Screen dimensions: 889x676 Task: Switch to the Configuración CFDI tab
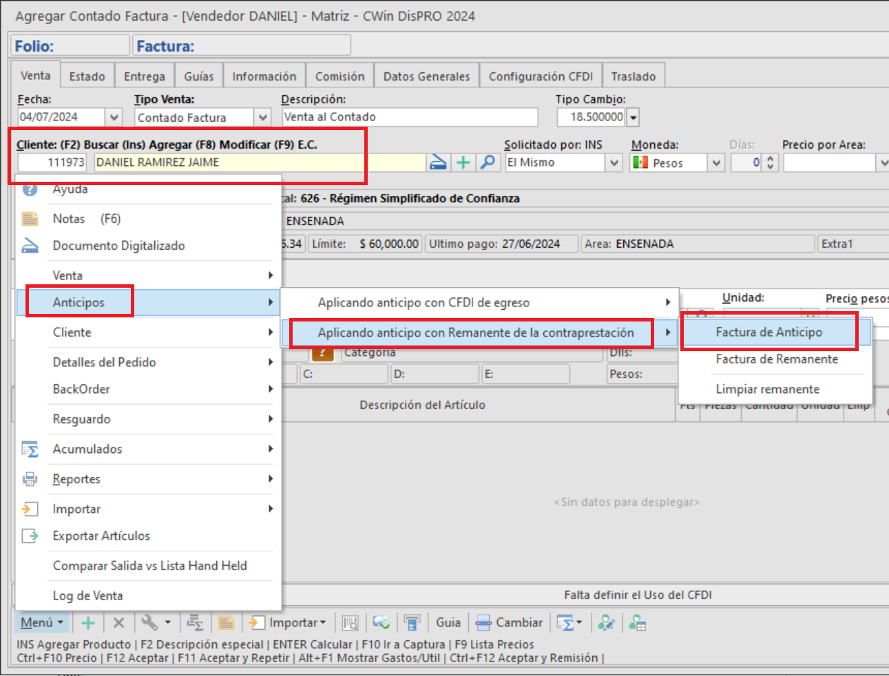pyautogui.click(x=541, y=76)
